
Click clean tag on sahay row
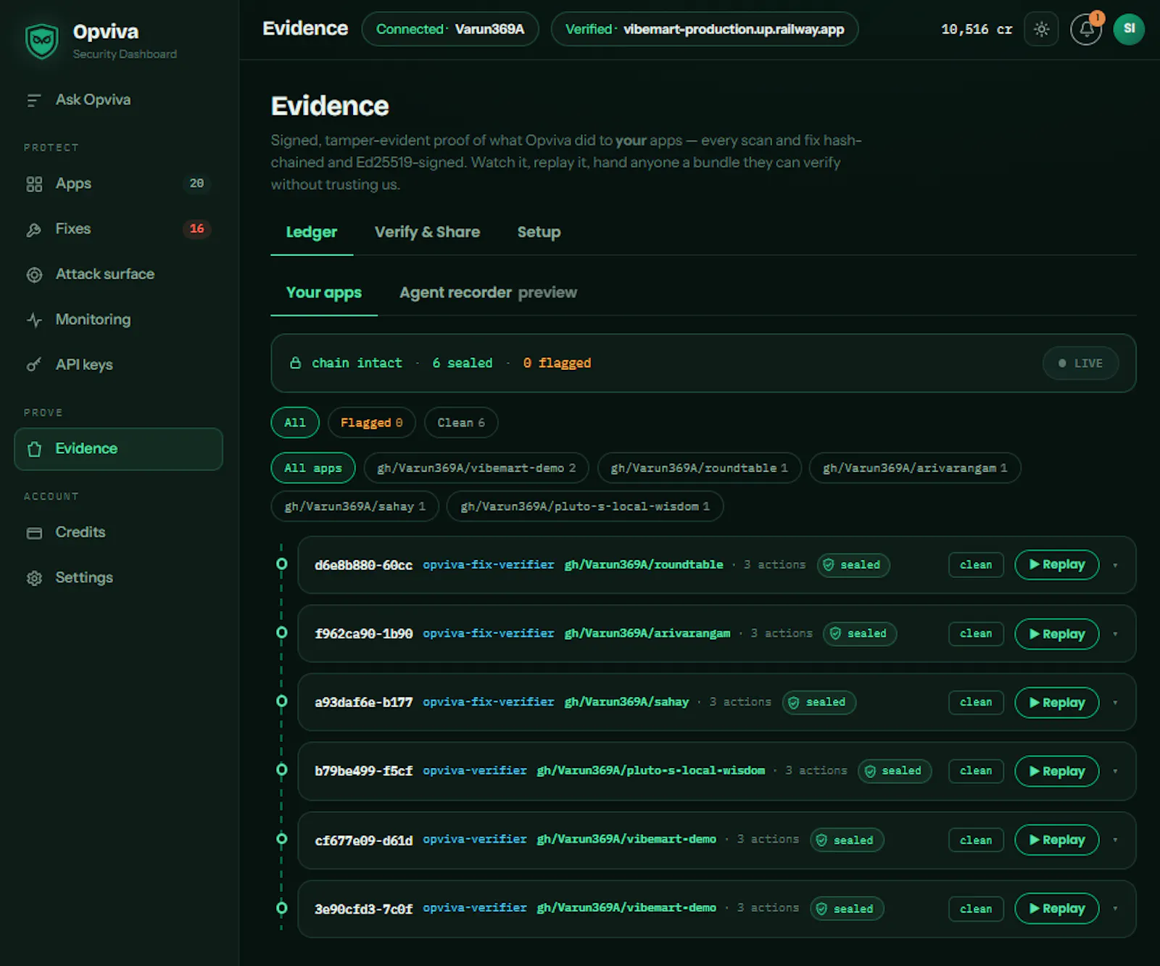click(976, 703)
